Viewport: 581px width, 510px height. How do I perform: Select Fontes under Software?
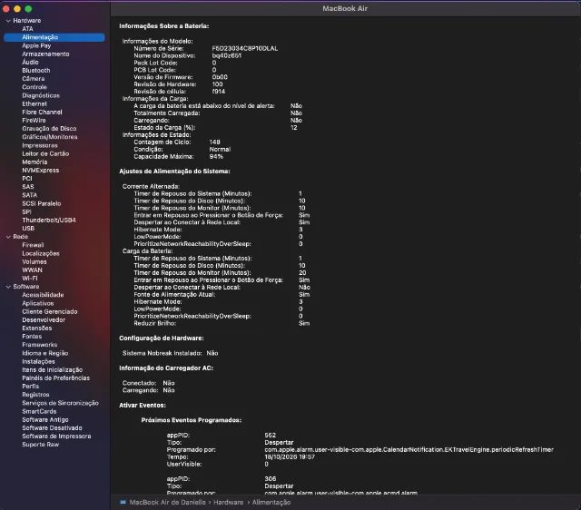tap(32, 337)
